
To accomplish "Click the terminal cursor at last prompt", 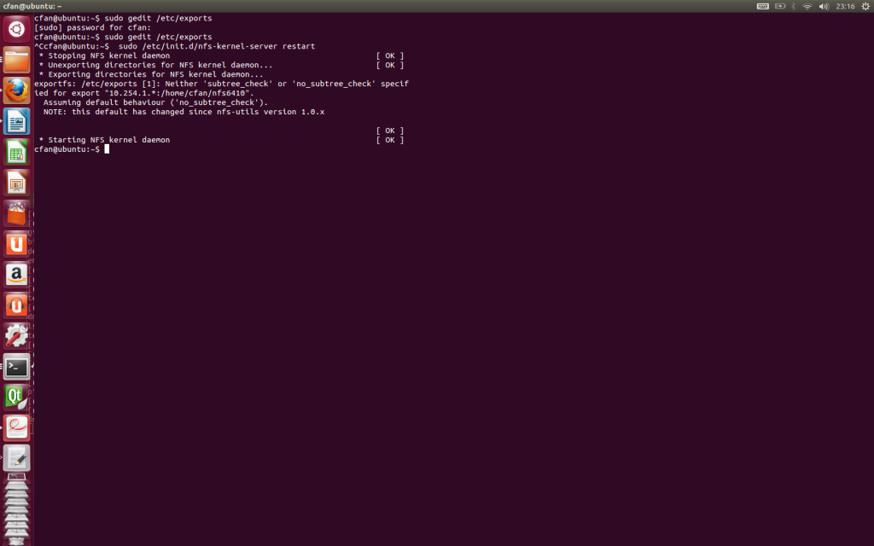I will coord(107,149).
